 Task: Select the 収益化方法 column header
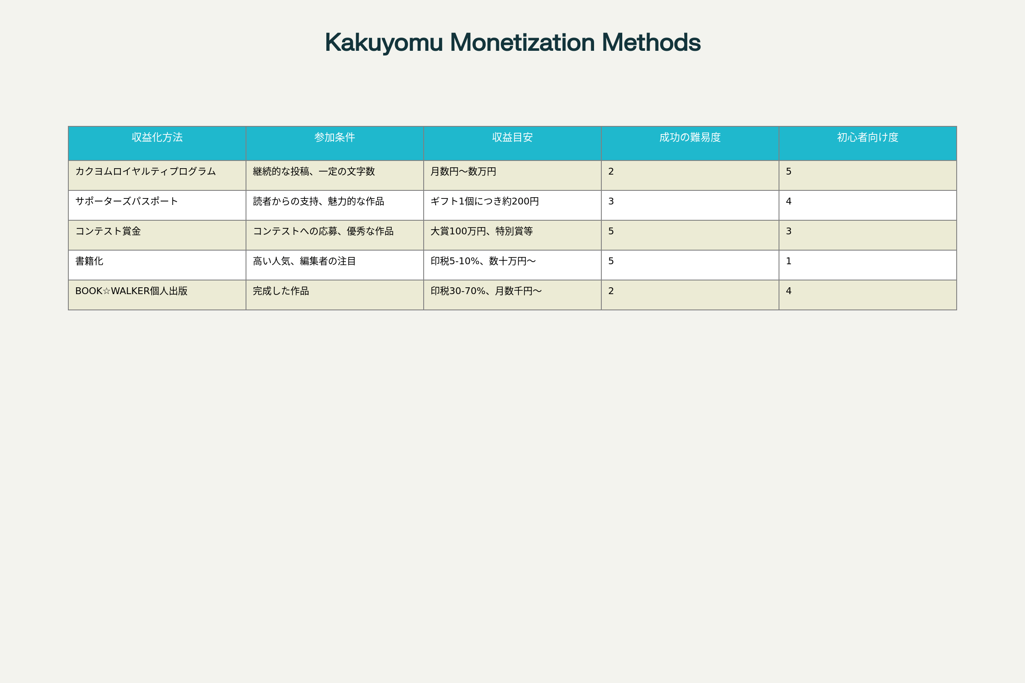tap(157, 143)
